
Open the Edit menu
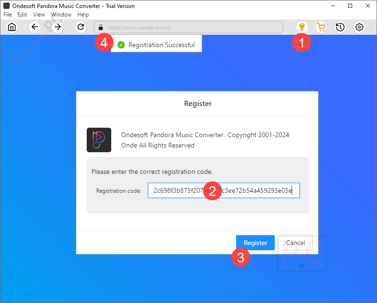point(22,15)
